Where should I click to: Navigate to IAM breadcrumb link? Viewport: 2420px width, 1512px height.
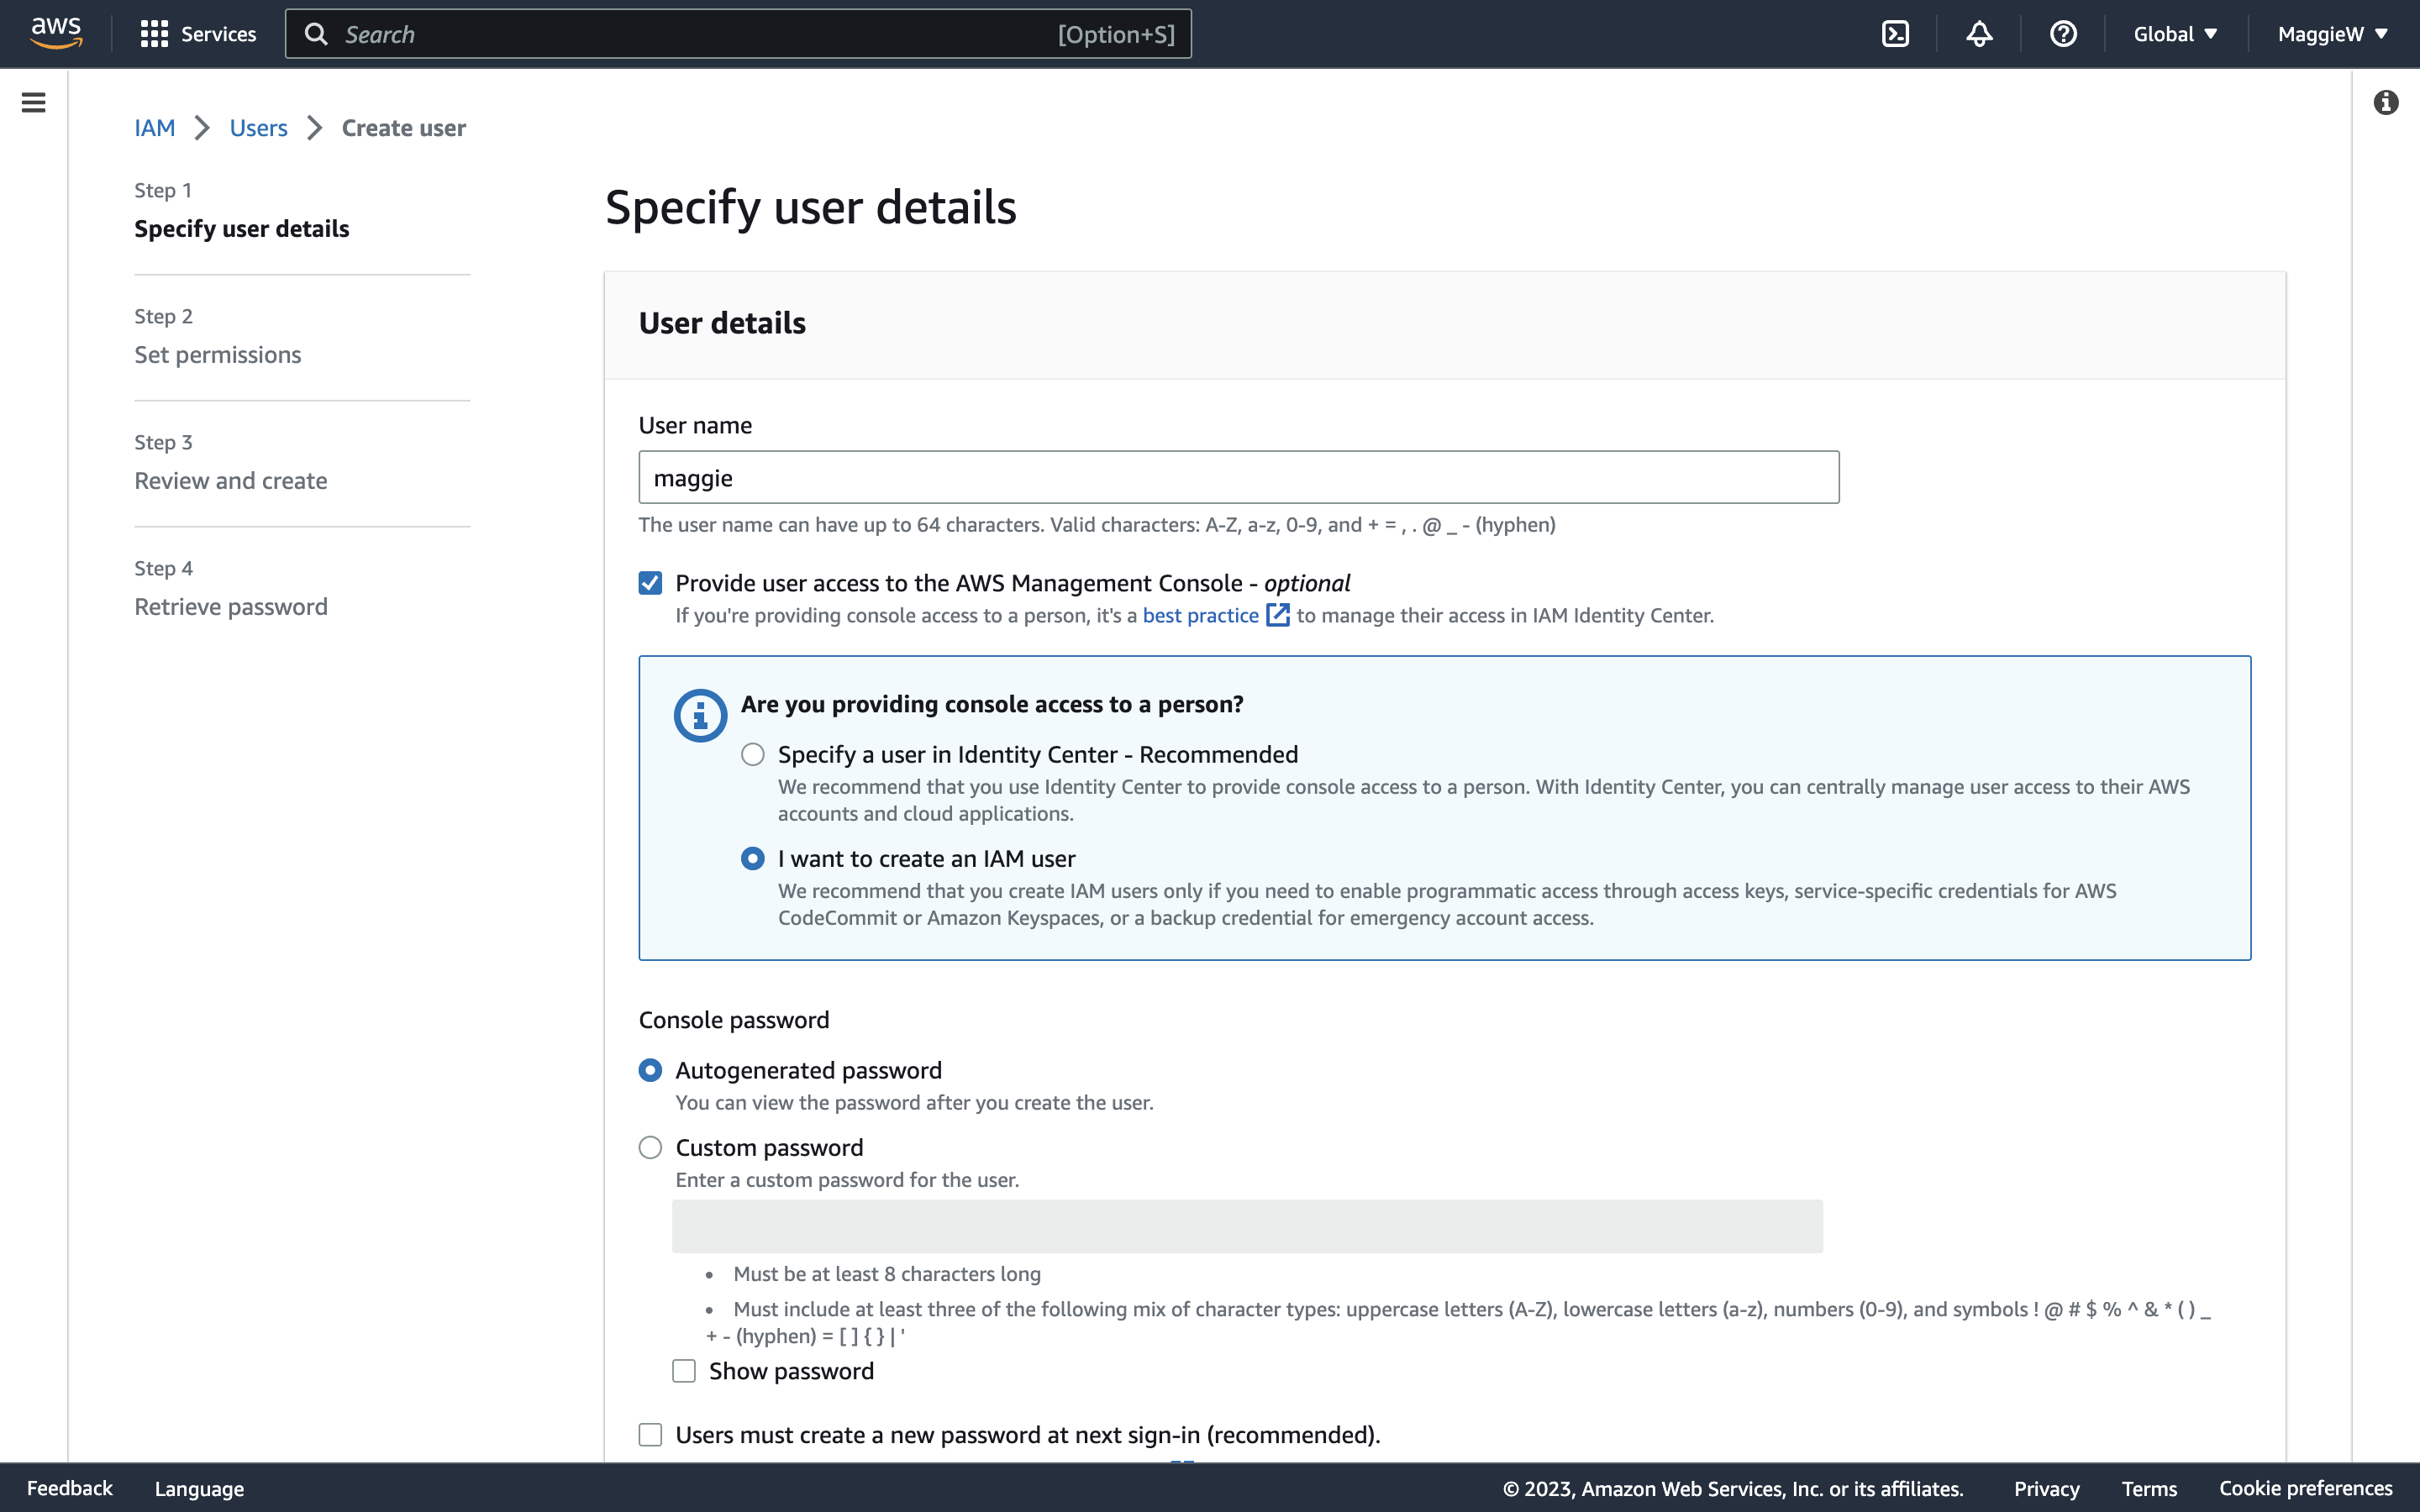click(155, 125)
